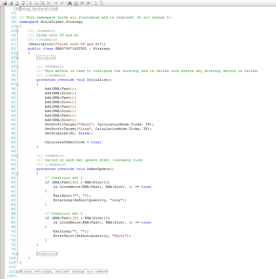Collapse the class body at line 23
The width and height of the screenshot is (276, 279).
coord(18,53)
